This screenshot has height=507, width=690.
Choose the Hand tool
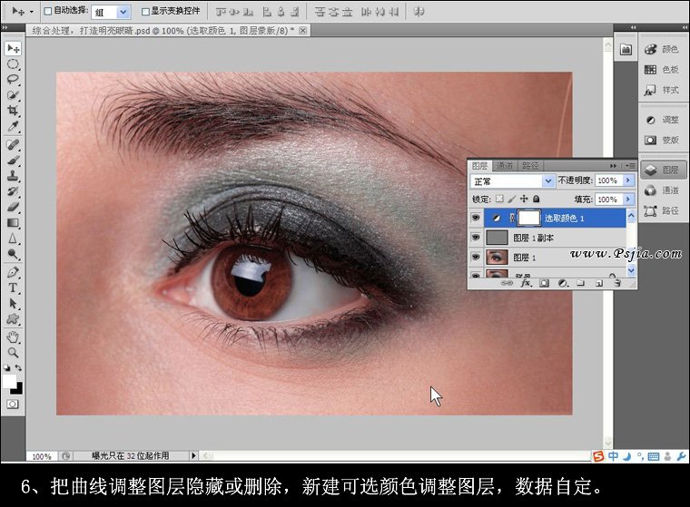(x=14, y=336)
